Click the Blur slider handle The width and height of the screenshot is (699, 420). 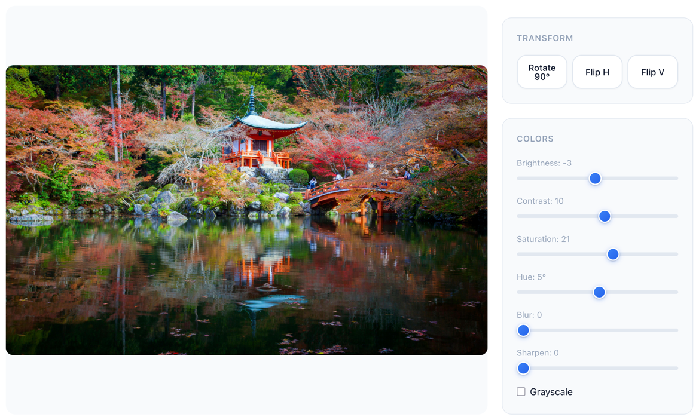click(x=523, y=330)
